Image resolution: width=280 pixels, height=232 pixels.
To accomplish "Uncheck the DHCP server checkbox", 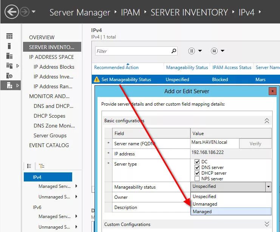I will pos(197,173).
